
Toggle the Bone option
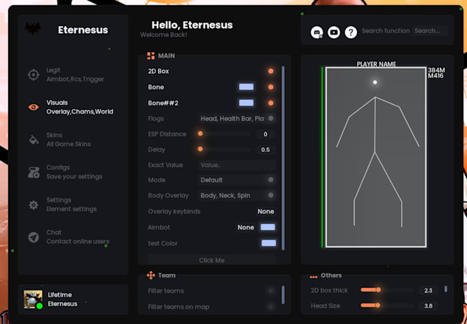tap(271, 87)
